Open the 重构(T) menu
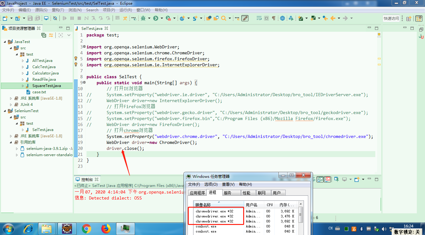425x235 pixels. click(58, 10)
